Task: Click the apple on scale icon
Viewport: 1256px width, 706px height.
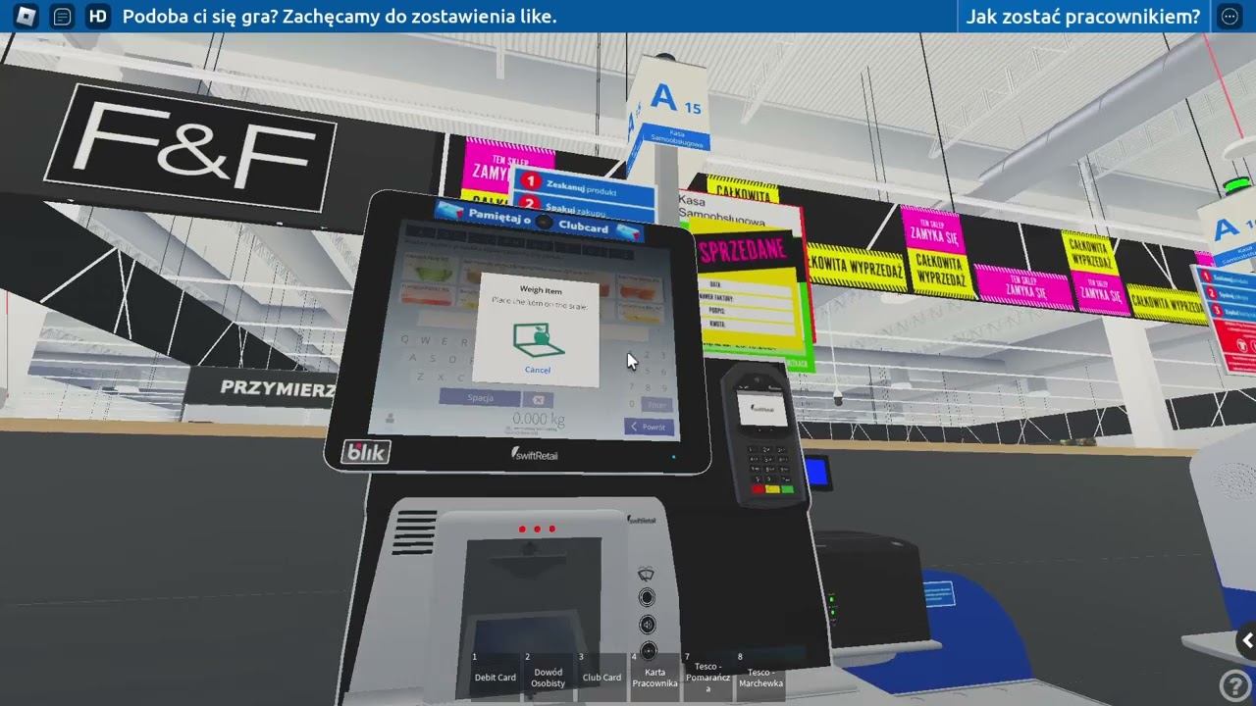Action: 537,339
